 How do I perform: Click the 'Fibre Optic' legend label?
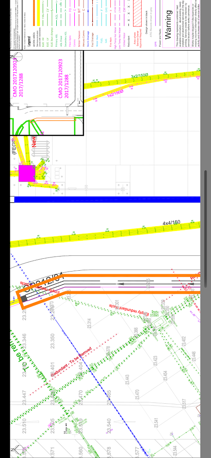click(x=70, y=40)
